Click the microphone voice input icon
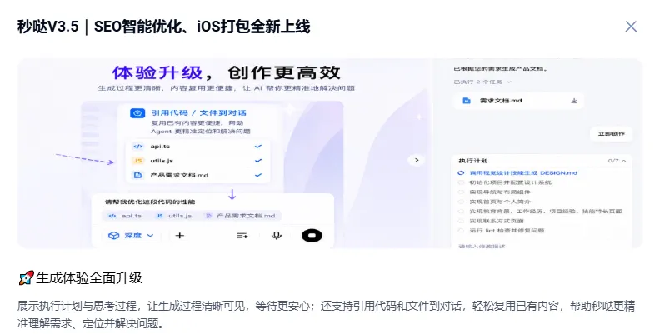This screenshot has width=655, height=334. [x=276, y=236]
